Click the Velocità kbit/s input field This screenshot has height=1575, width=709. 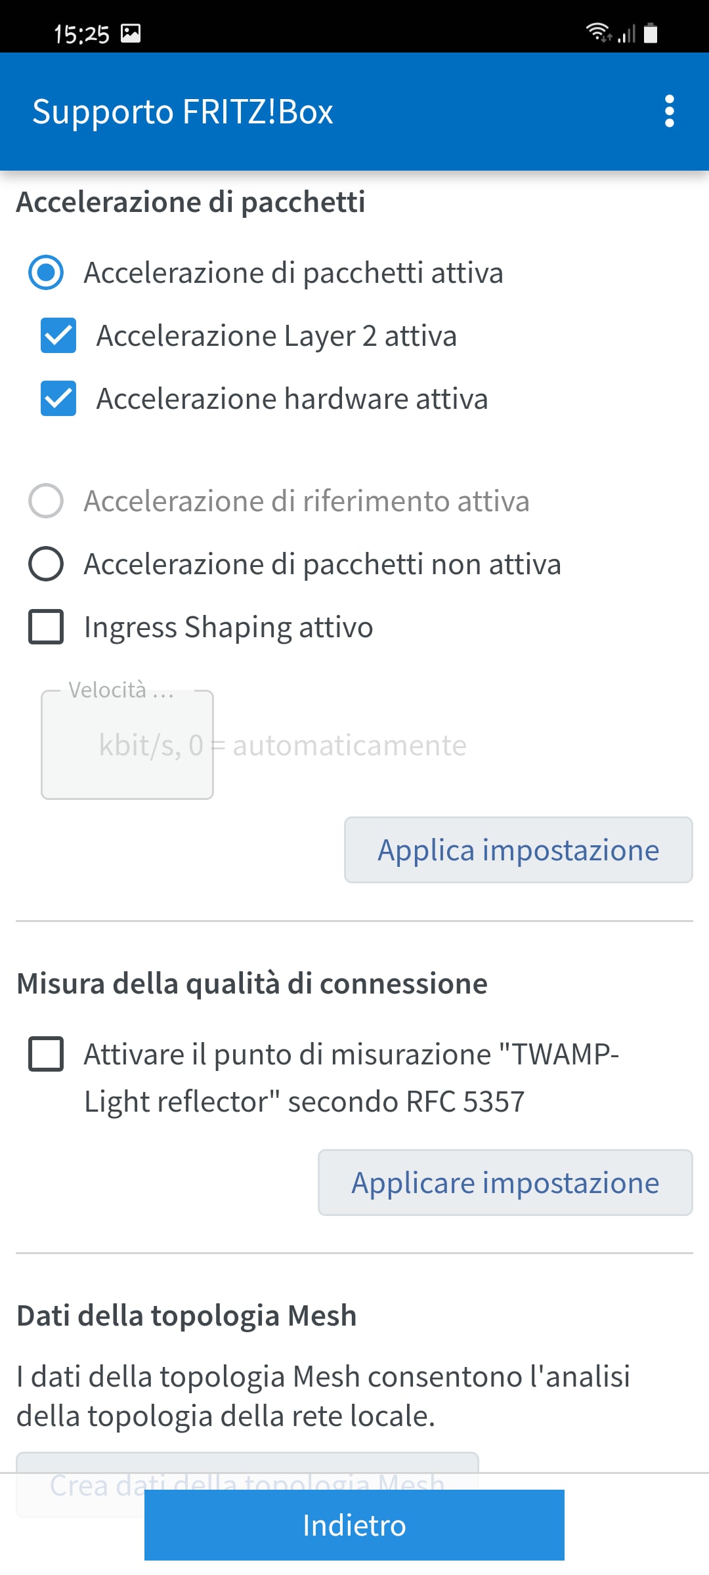pyautogui.click(x=127, y=745)
